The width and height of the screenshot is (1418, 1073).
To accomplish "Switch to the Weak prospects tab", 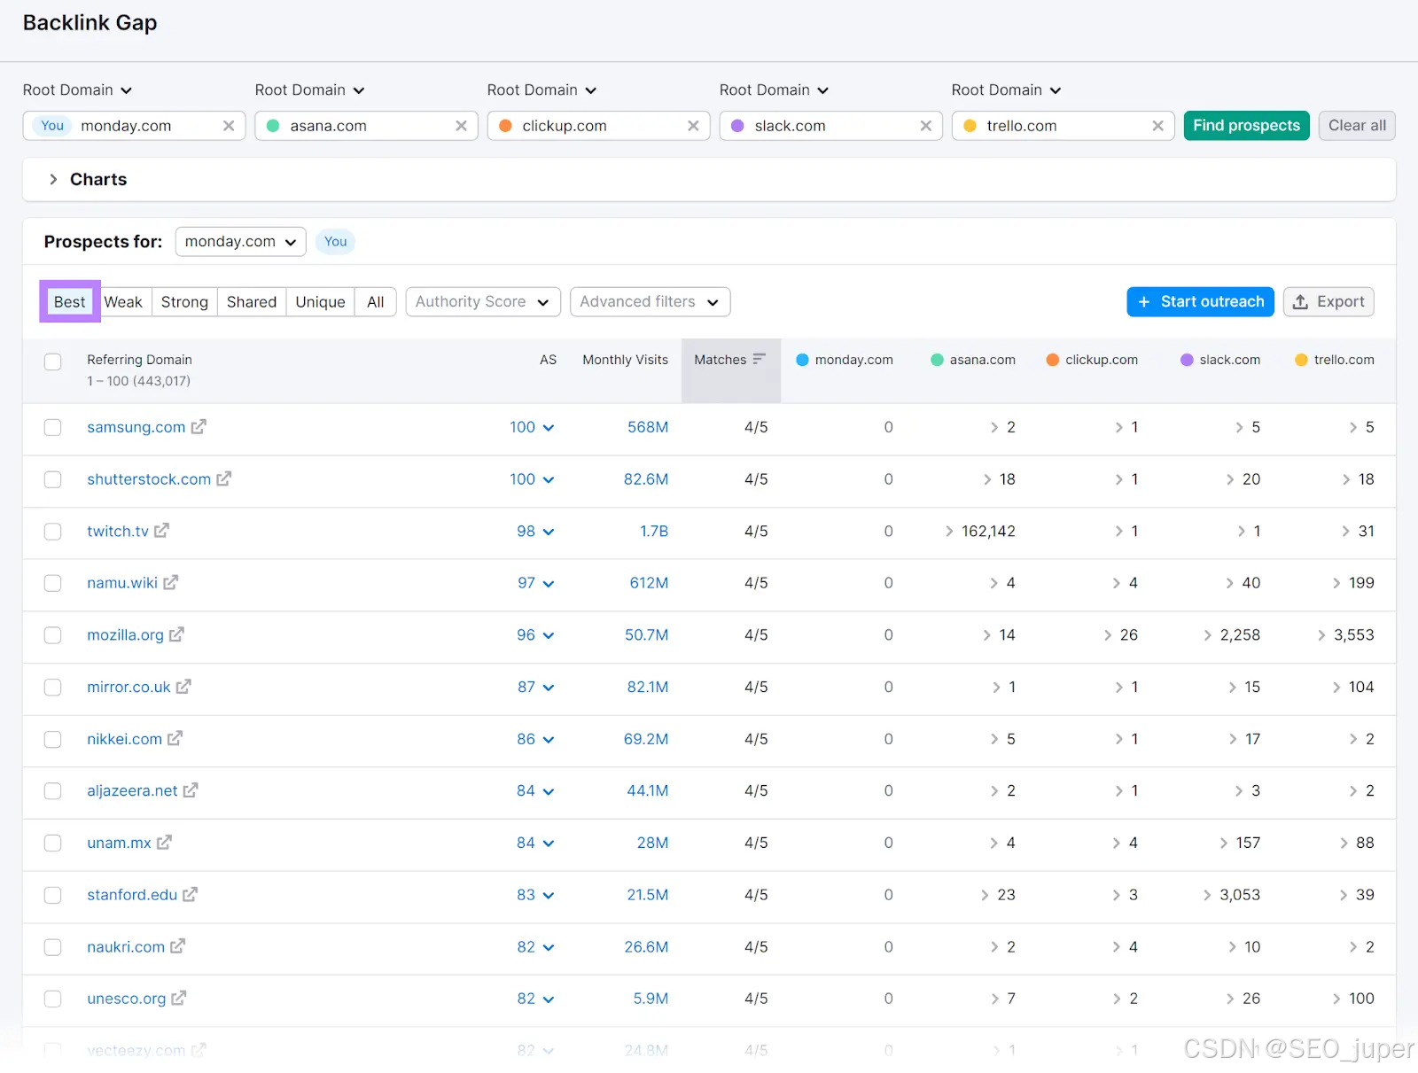I will (x=123, y=301).
